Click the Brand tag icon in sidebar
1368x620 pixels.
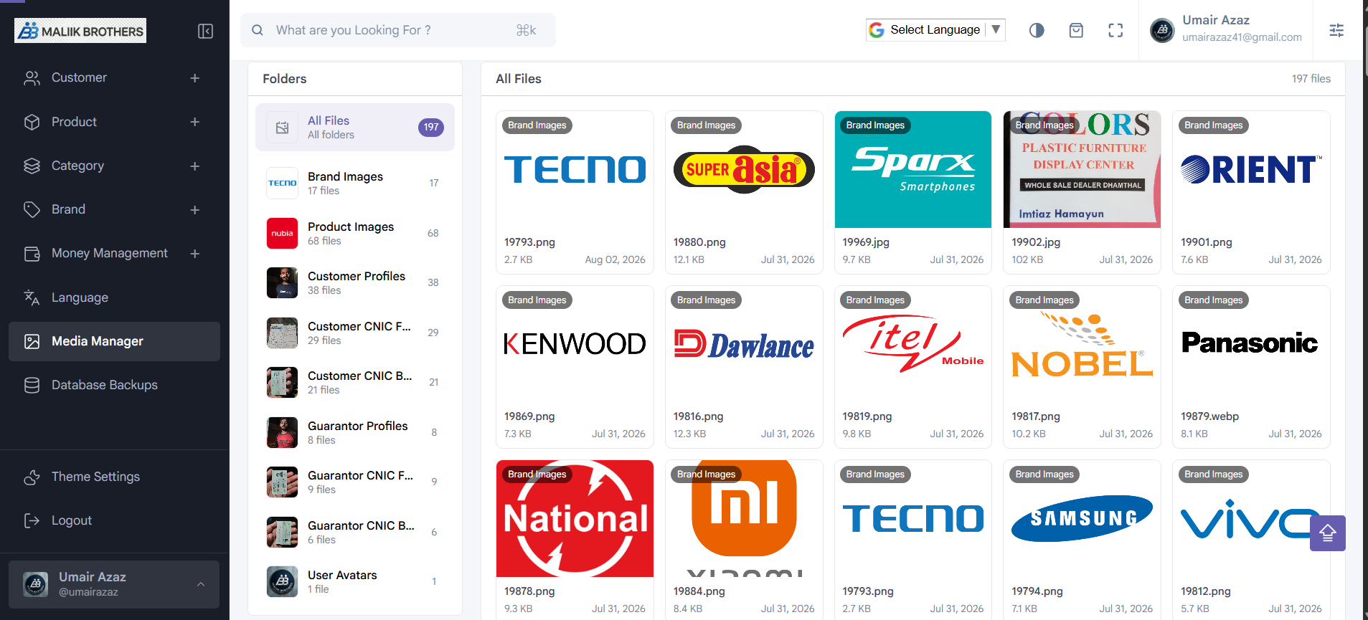point(32,210)
